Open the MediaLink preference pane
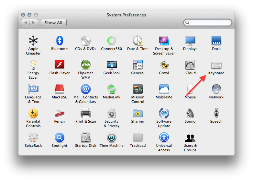Screen dimensions: 253x181 pos(112,89)
